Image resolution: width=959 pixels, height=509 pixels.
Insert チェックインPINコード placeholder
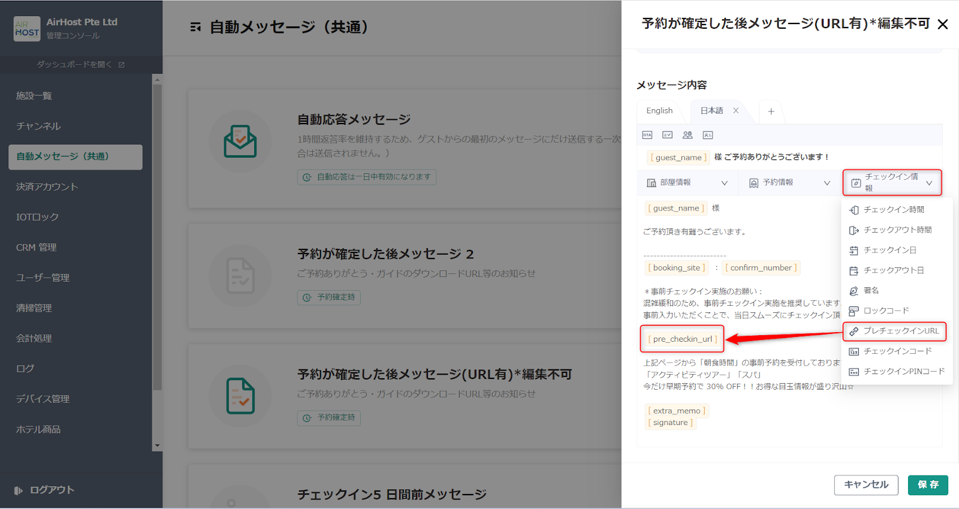click(x=897, y=372)
